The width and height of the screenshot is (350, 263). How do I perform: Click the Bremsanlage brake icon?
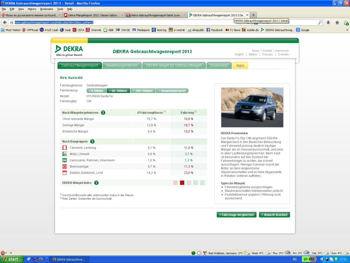[x=65, y=166]
